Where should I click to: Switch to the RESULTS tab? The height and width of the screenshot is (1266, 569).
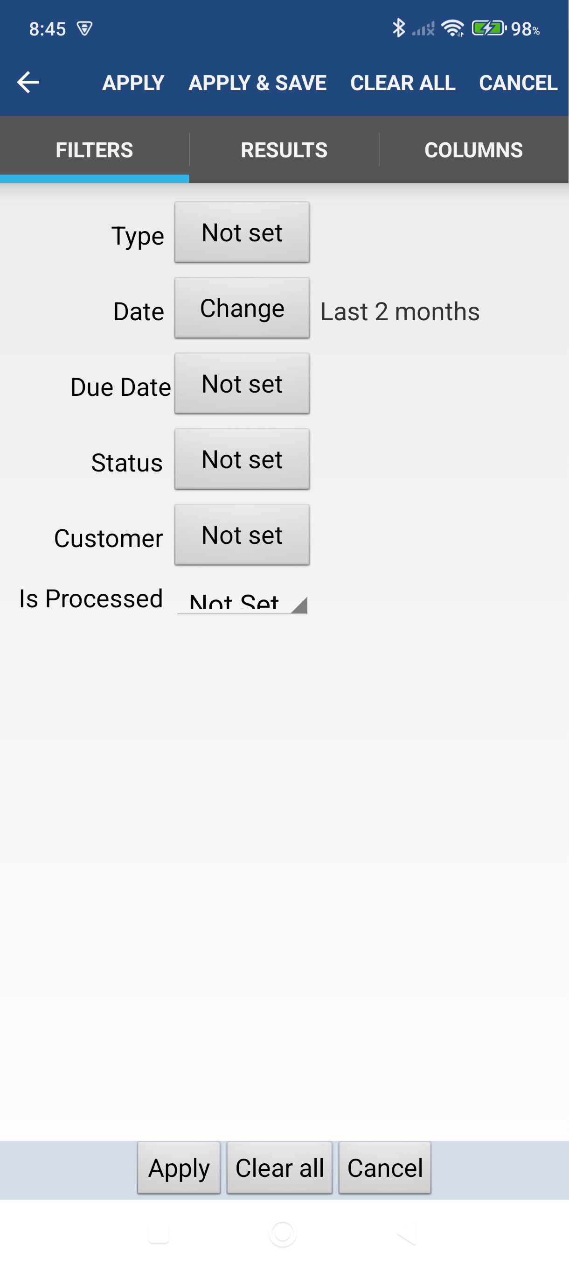click(x=284, y=149)
